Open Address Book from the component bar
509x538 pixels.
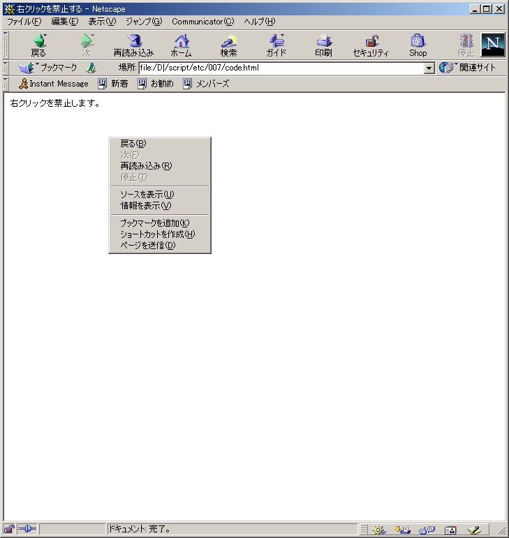click(450, 530)
